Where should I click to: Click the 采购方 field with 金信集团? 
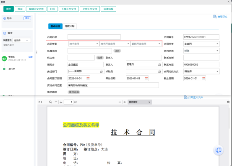(x=86, y=64)
